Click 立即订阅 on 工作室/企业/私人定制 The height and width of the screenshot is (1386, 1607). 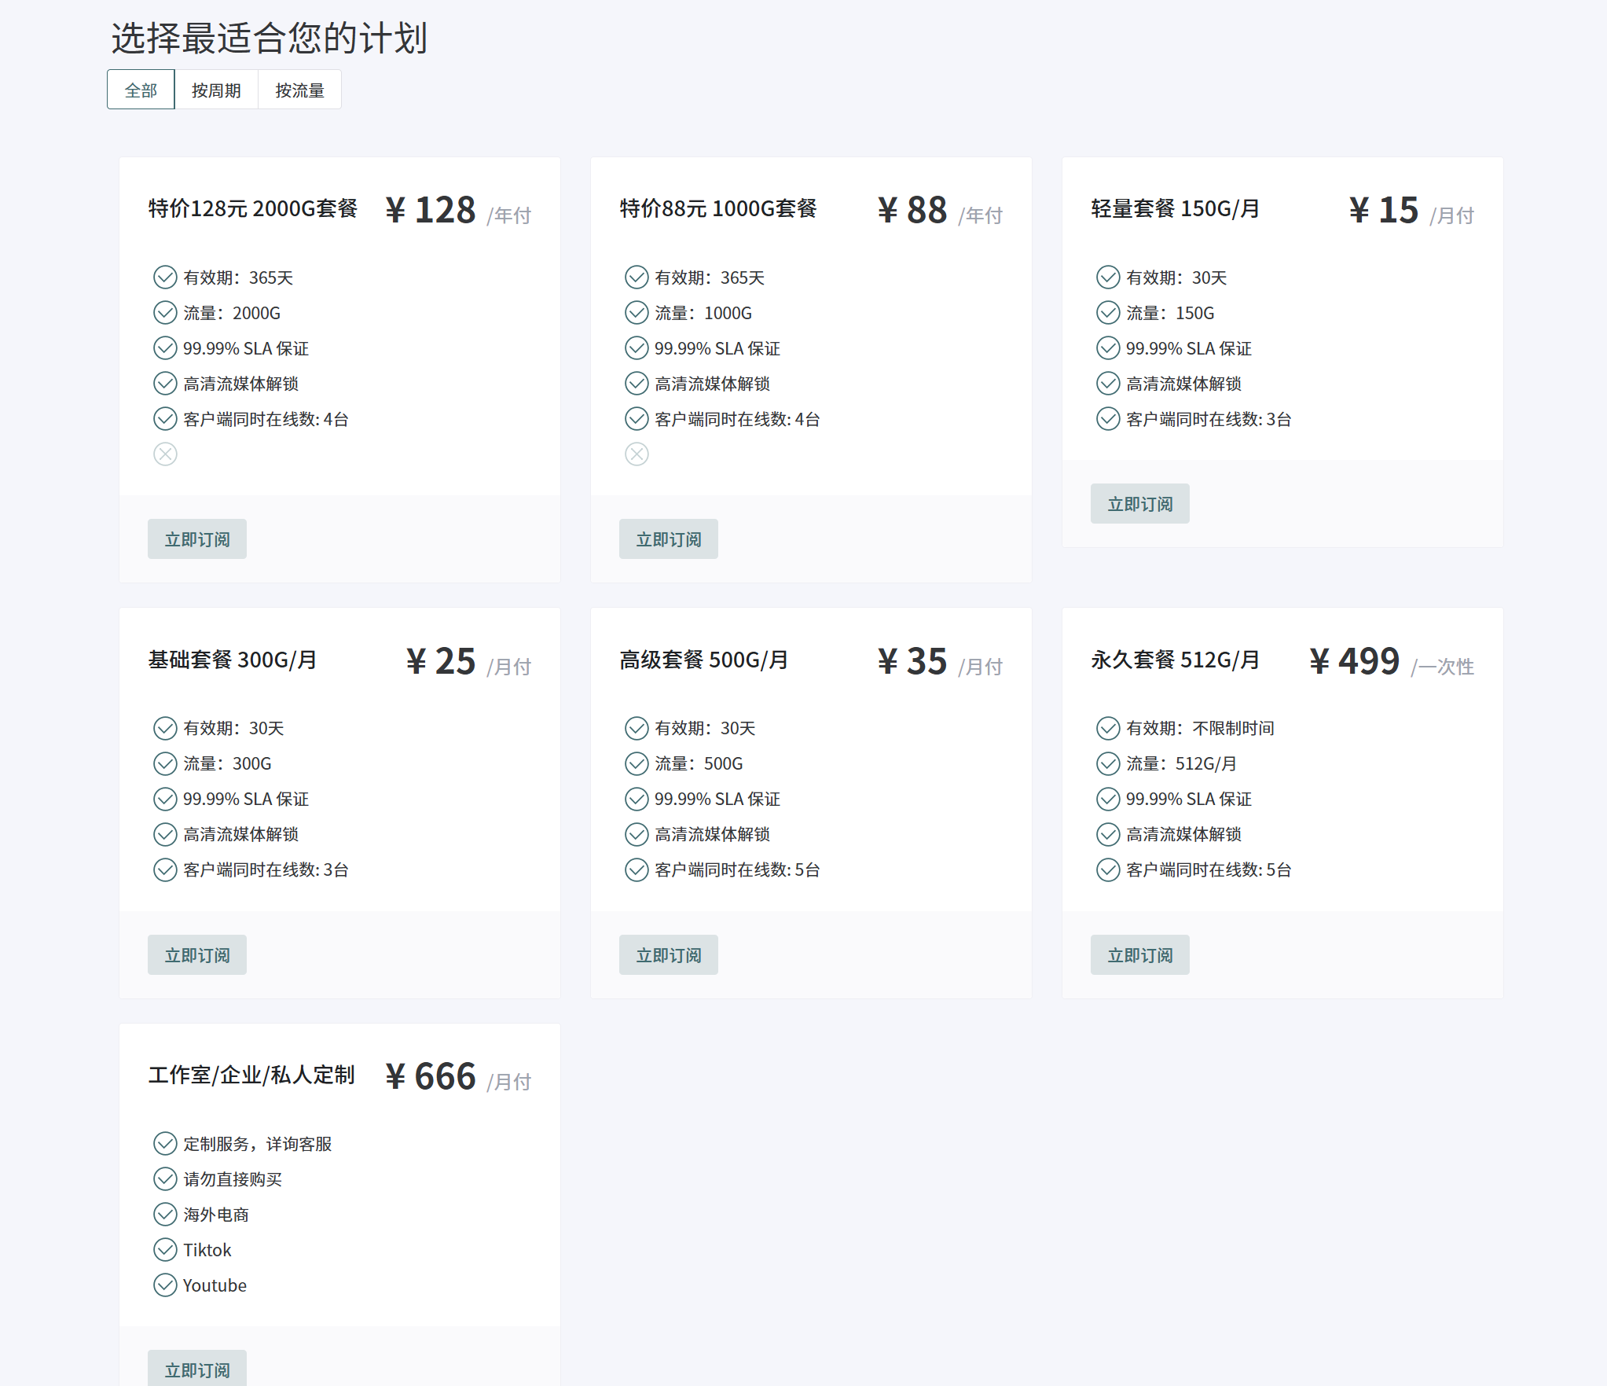point(197,1369)
